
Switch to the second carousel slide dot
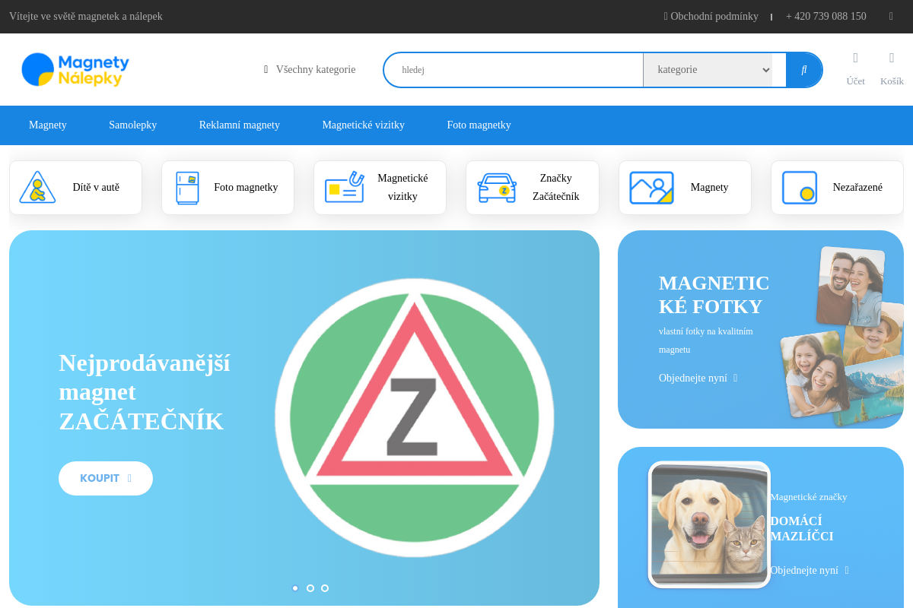[310, 588]
